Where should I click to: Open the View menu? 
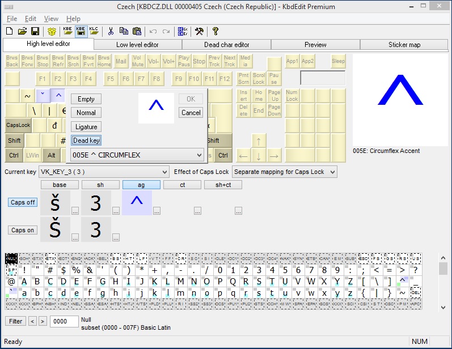click(x=51, y=19)
